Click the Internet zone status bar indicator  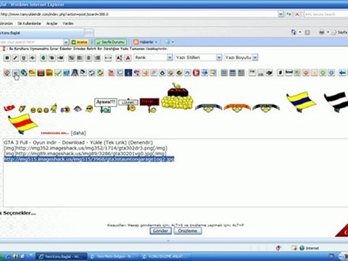[310, 248]
